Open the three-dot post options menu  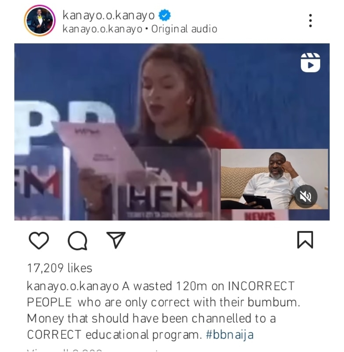[310, 20]
